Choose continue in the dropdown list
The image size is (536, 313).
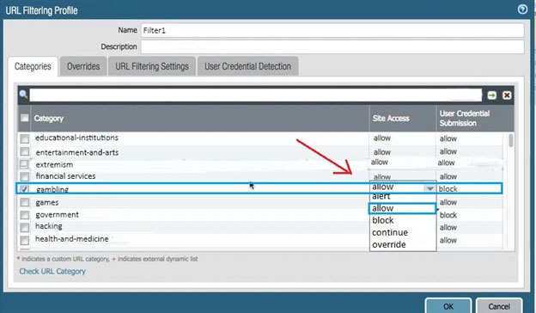pyautogui.click(x=390, y=233)
